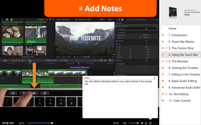Switch the player to fullscreen view

[x=155, y=123]
